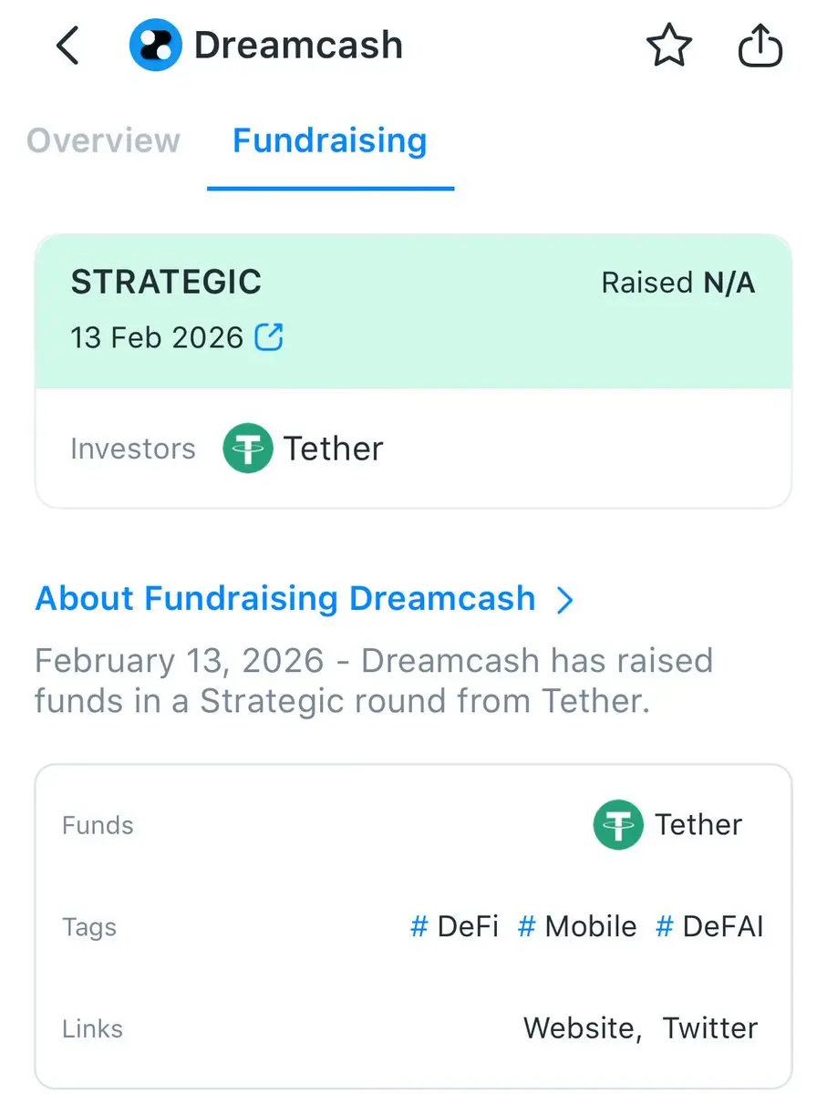This screenshot has width=827, height=1094.
Task: Select the # DeFAI tag
Action: (709, 927)
